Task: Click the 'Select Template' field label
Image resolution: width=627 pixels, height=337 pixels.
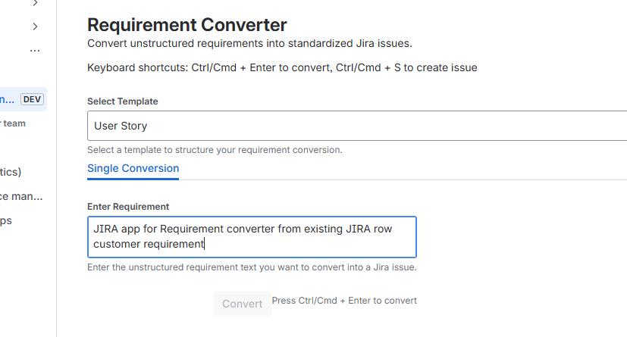Action: coord(123,101)
